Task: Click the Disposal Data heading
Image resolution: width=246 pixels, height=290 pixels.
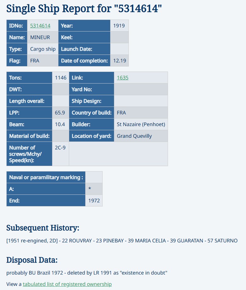Action: tap(32, 260)
